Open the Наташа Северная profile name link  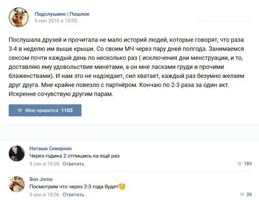(x=50, y=148)
